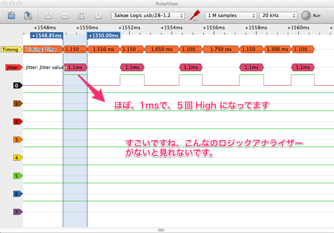Open the Saleae Logic device dropdown
The height and width of the screenshot is (233, 334).
coord(148,16)
